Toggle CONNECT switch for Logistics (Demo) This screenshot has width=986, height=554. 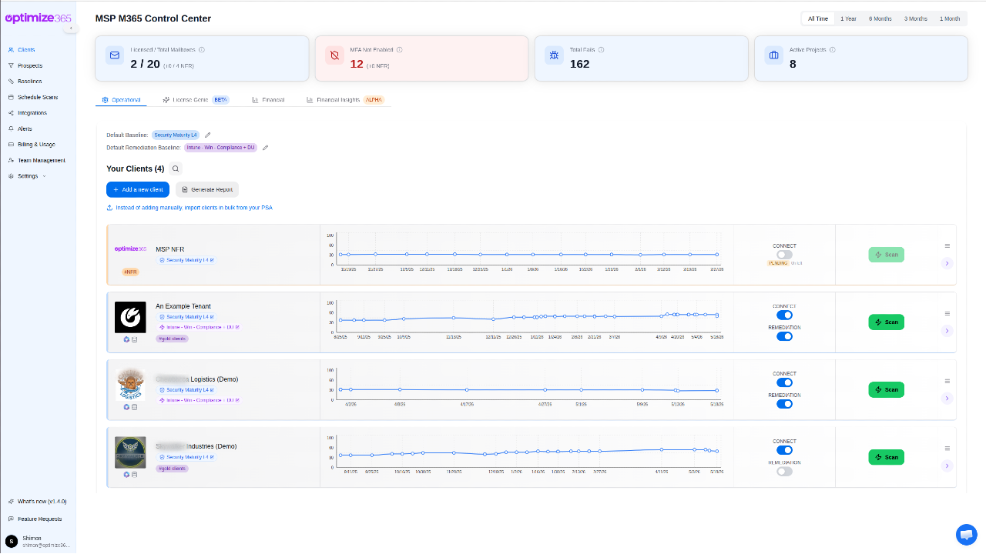tap(784, 382)
